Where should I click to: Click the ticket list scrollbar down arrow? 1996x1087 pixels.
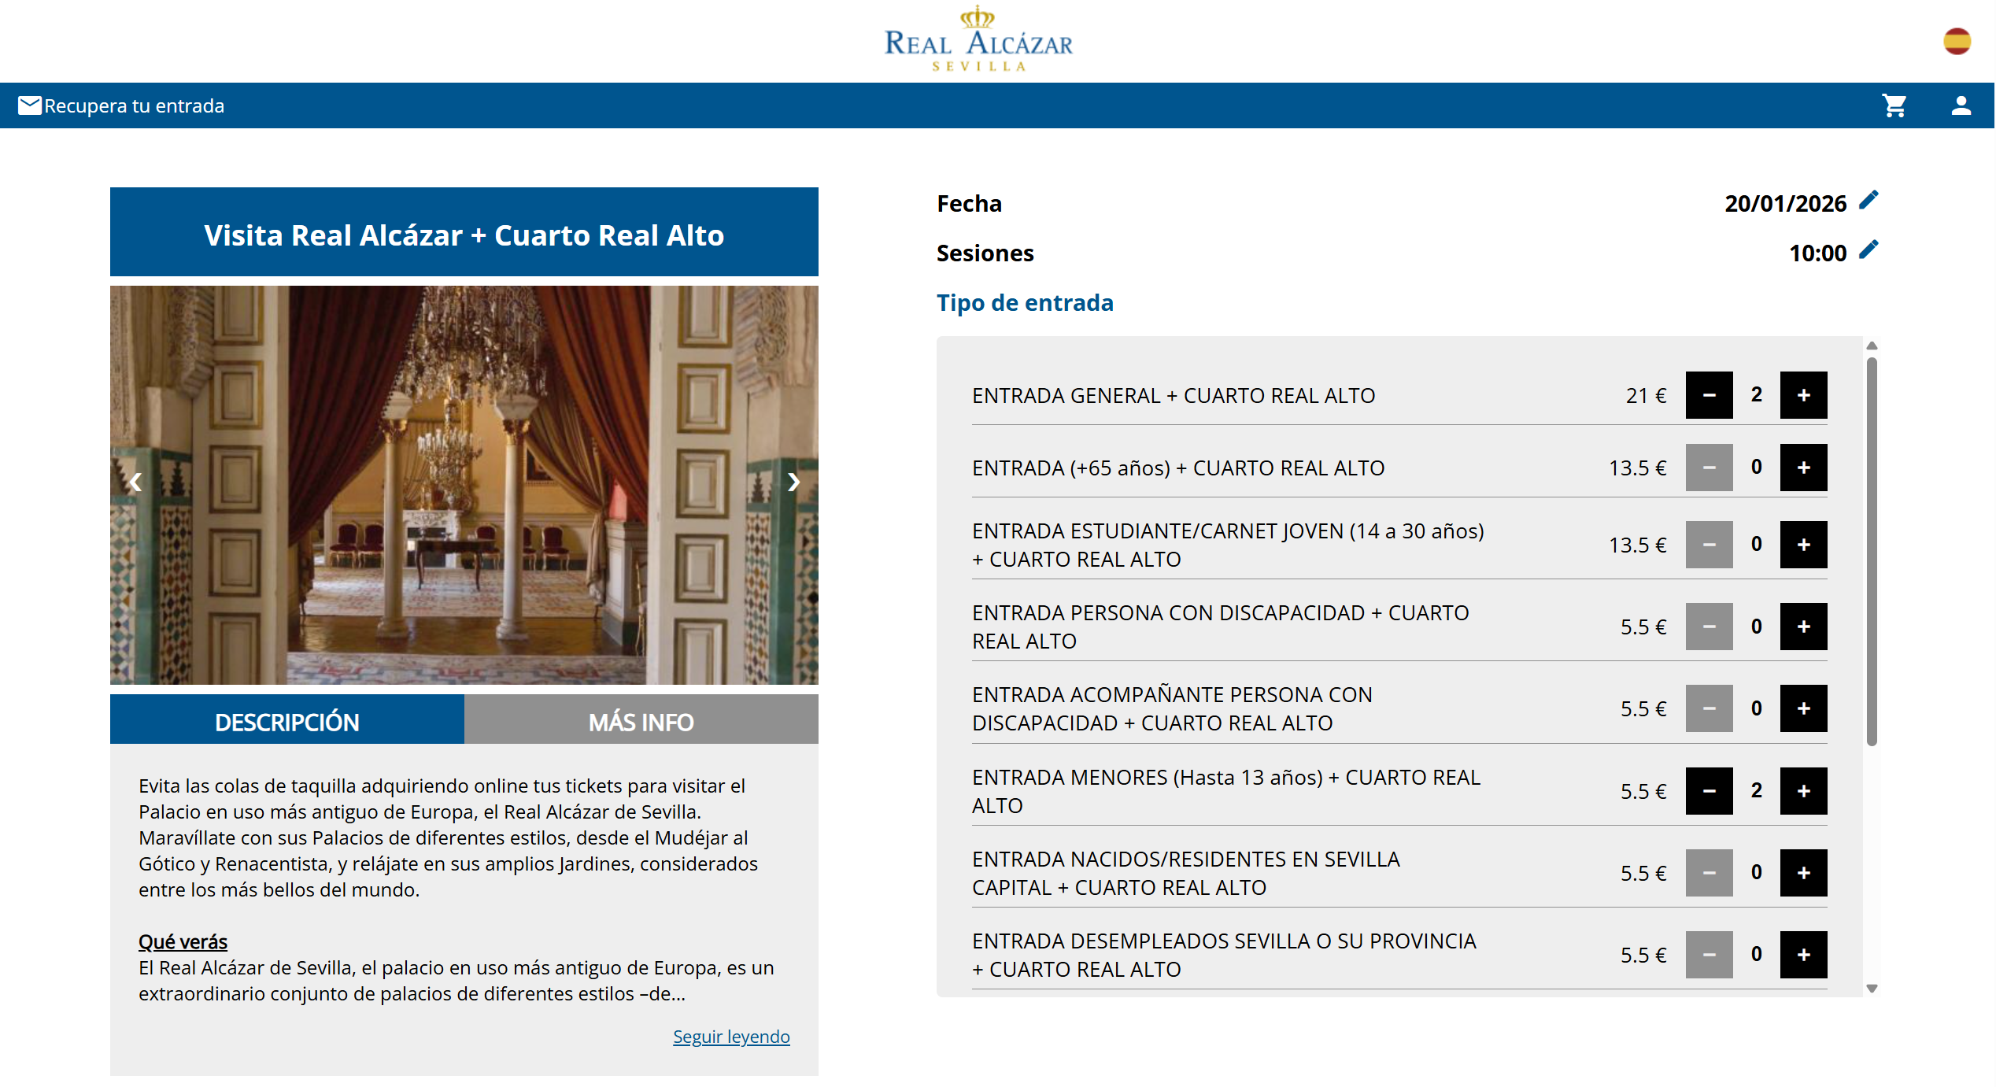tap(1872, 989)
